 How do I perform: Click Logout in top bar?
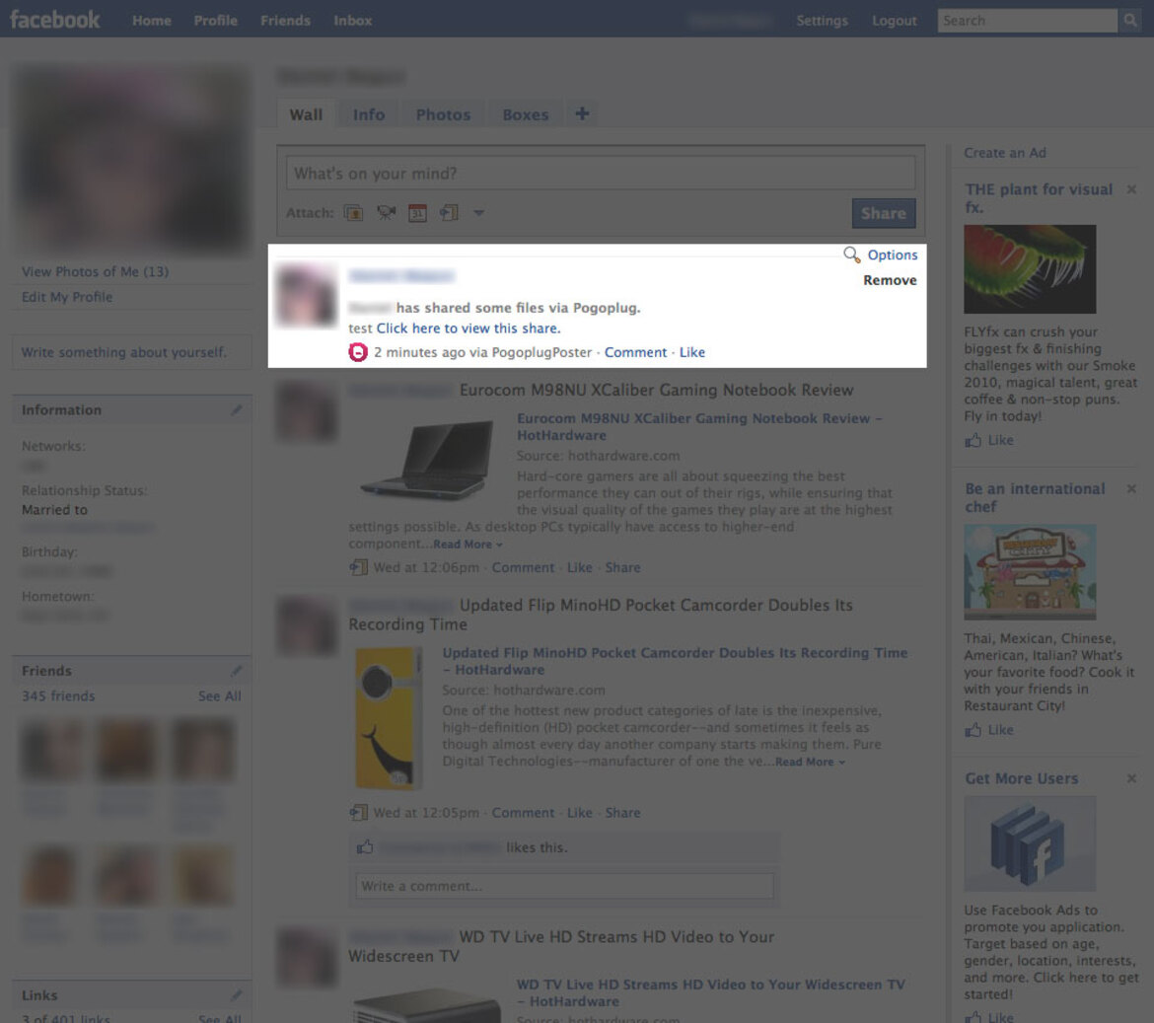(x=895, y=21)
